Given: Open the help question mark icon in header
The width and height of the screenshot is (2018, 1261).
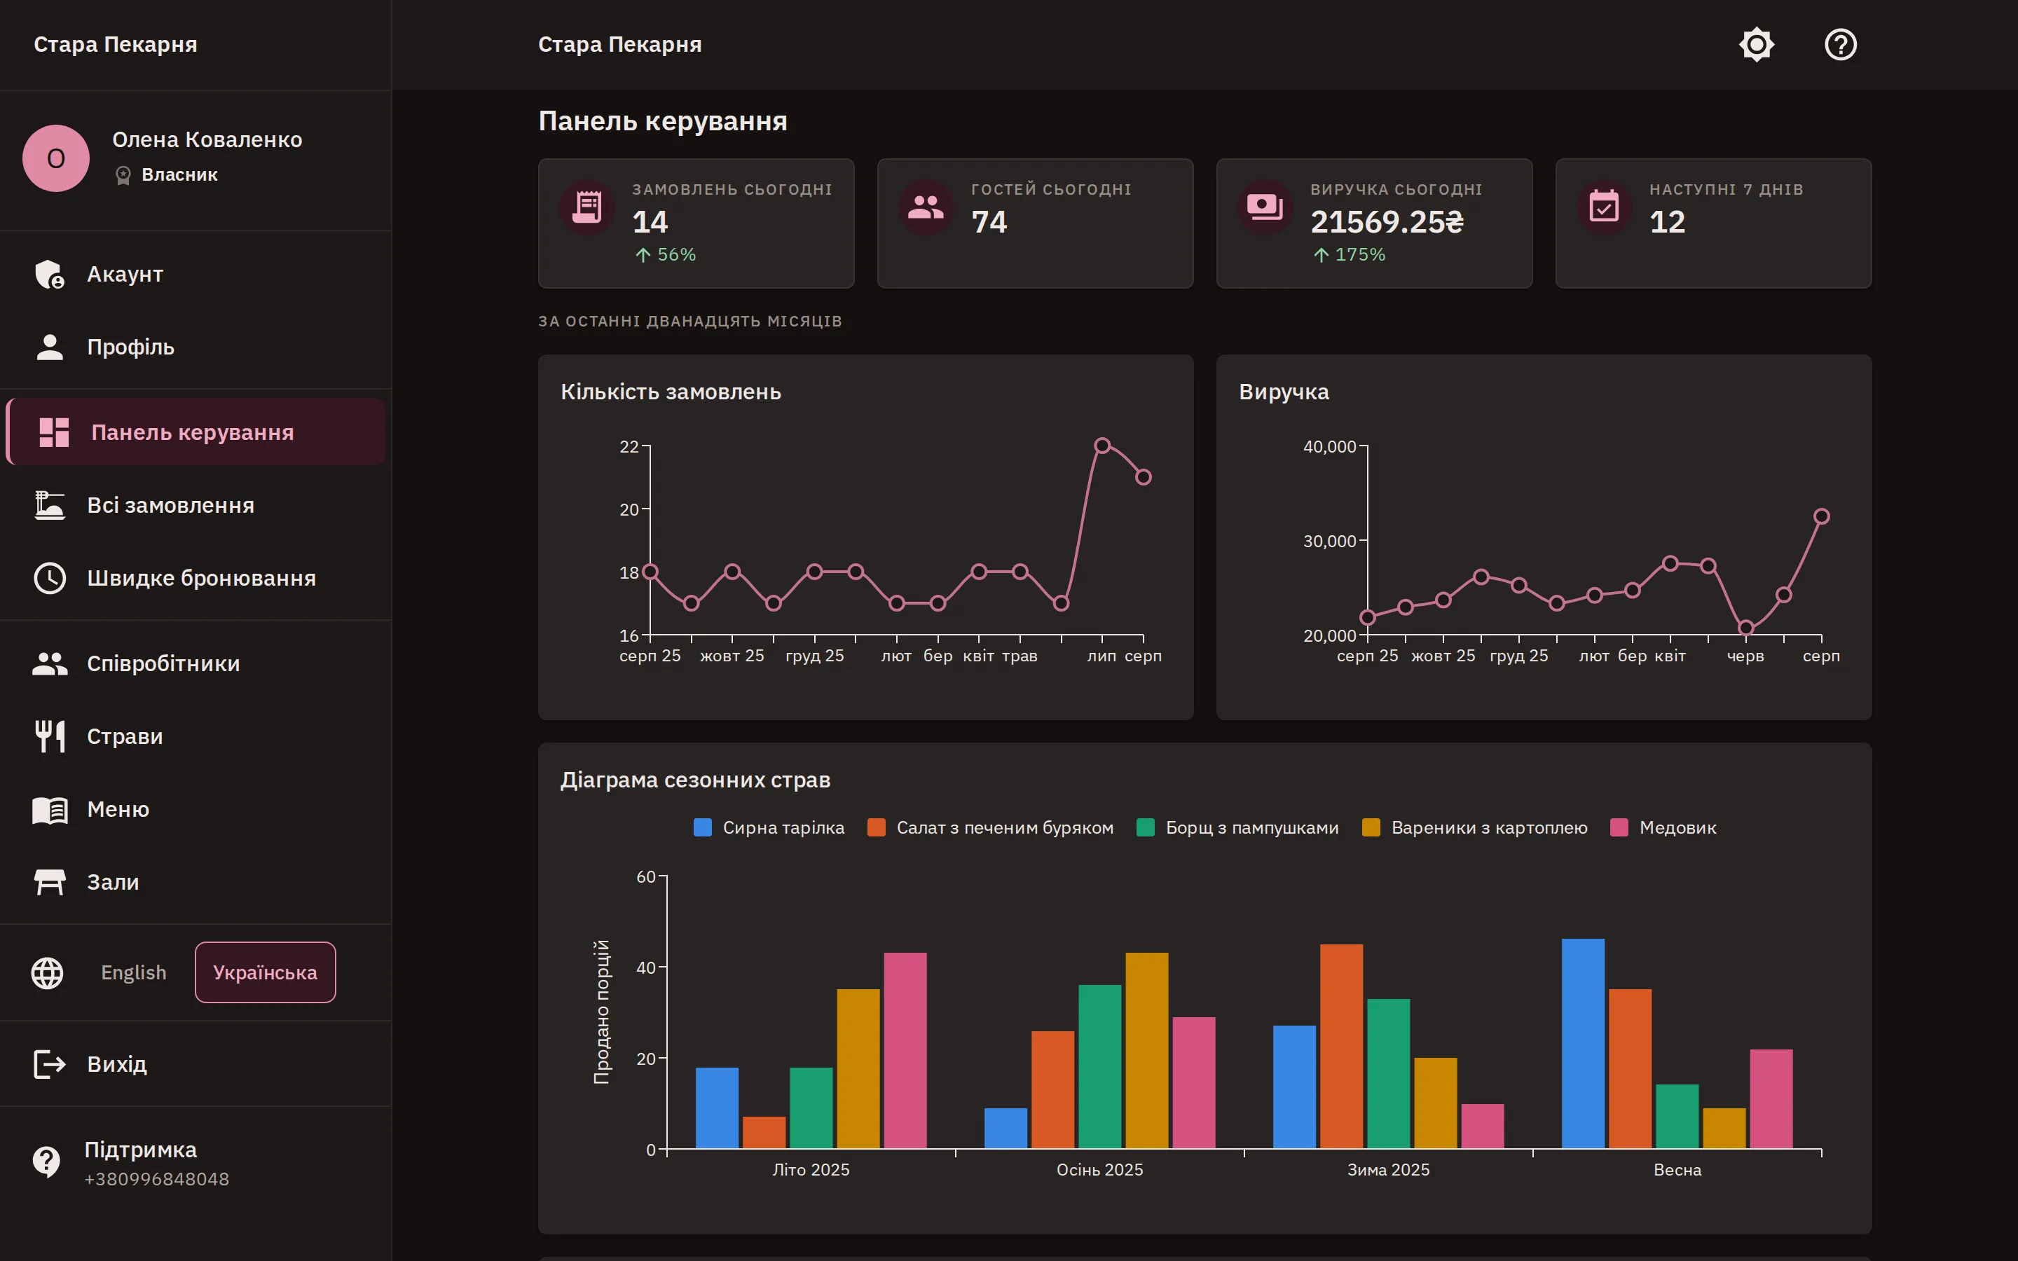Looking at the screenshot, I should [1841, 44].
